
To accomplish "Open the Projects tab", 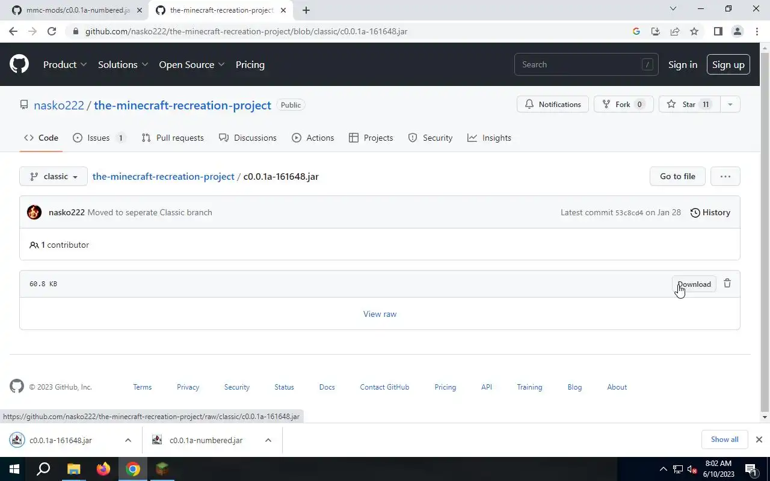I will (x=371, y=138).
